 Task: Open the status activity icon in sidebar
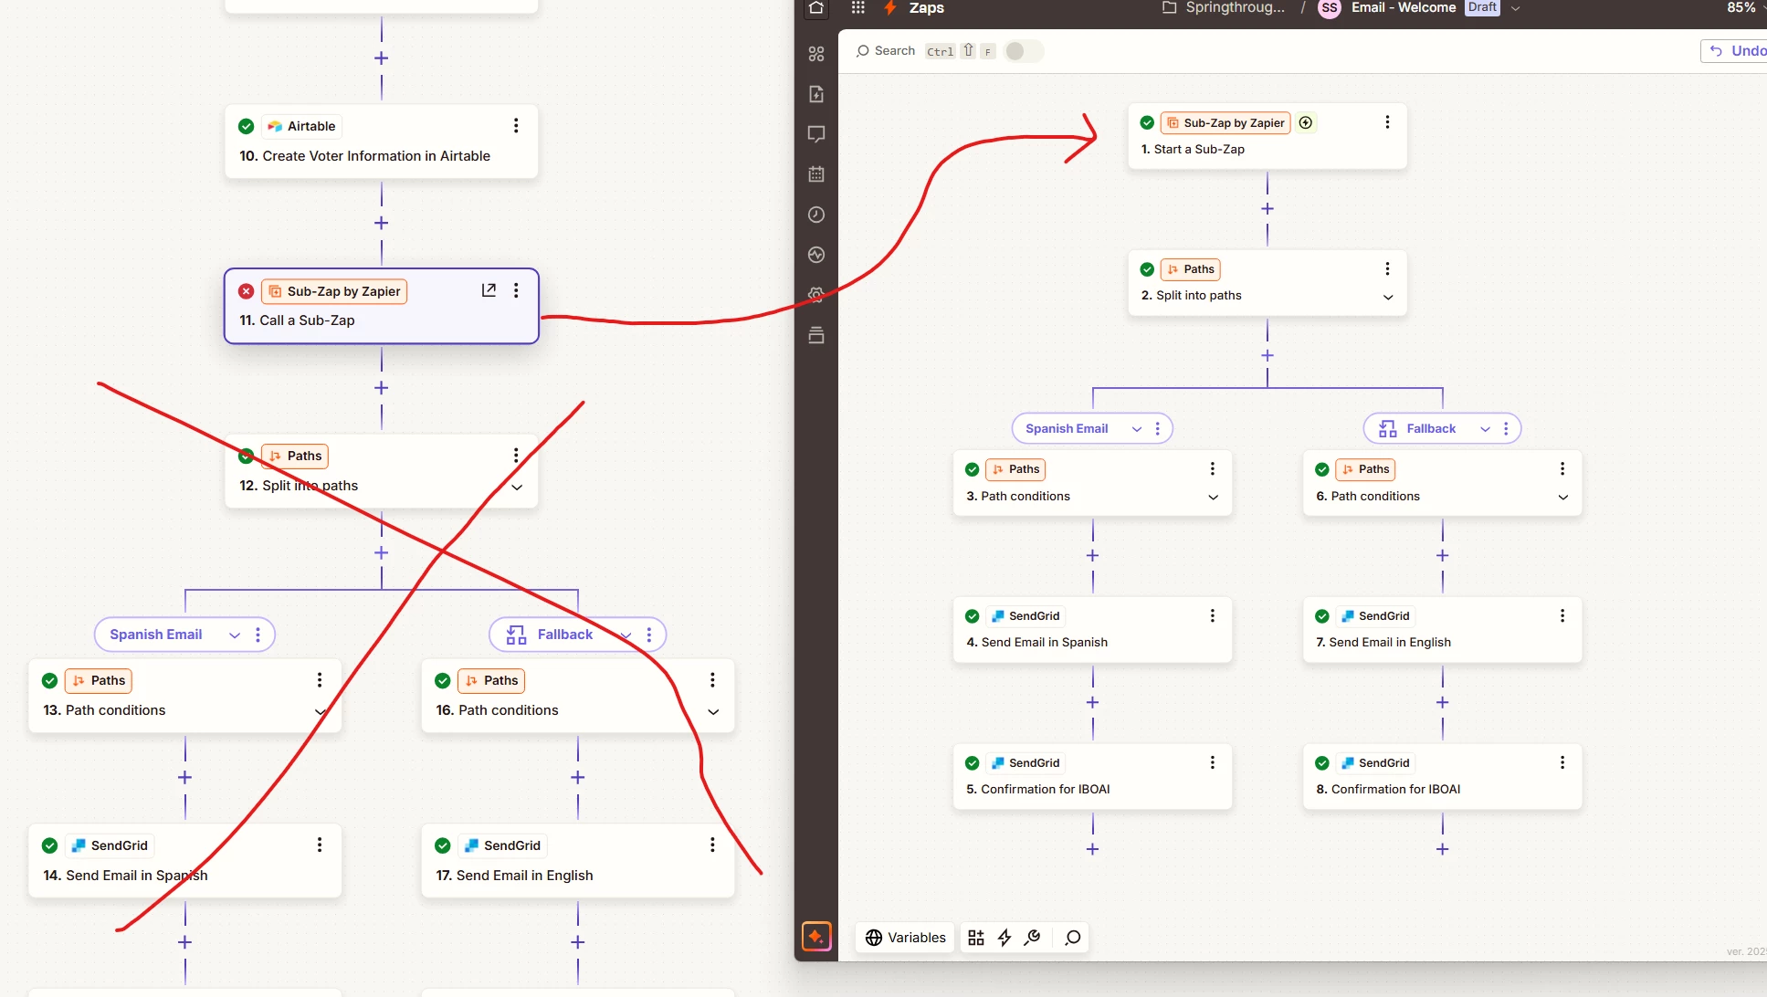coord(816,255)
